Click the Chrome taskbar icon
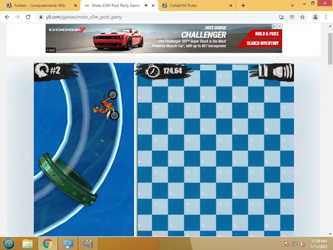This screenshot has height=250, width=333. 47,243
